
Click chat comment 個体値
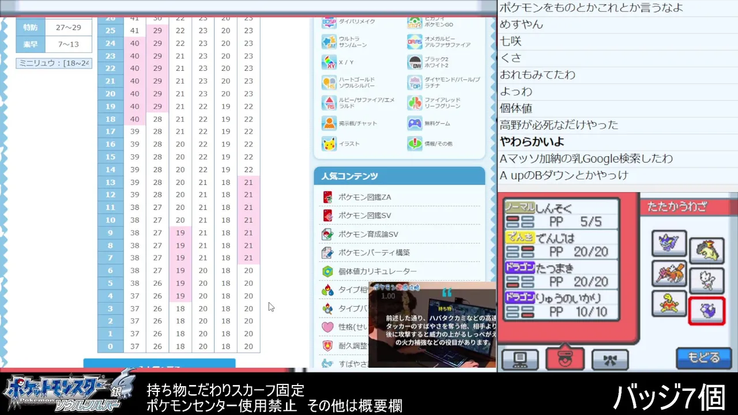point(516,108)
